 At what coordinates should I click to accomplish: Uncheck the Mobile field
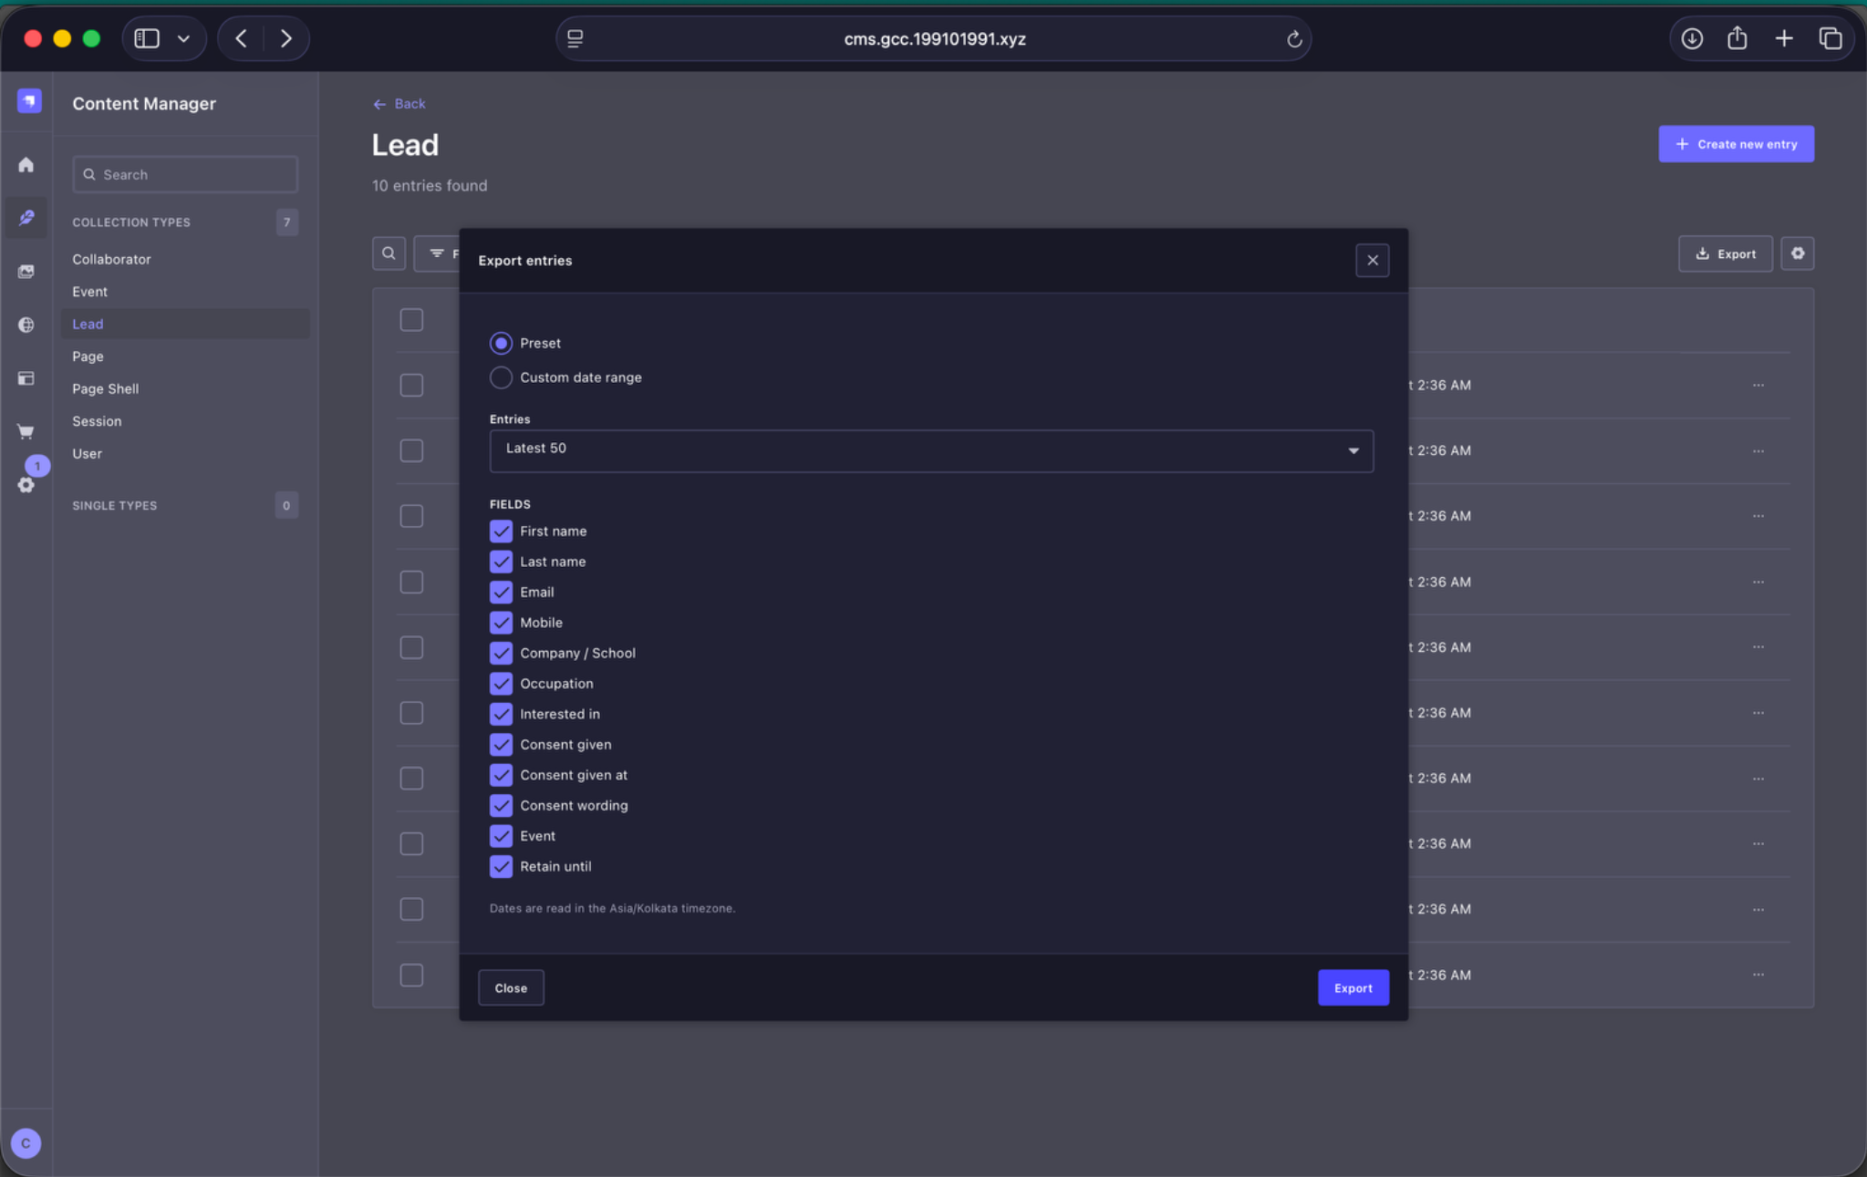[x=501, y=623]
